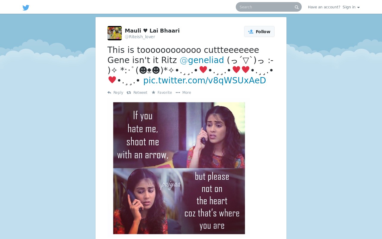Select the Favorite action label
Screen dimensions: 382x239
(x=165, y=93)
